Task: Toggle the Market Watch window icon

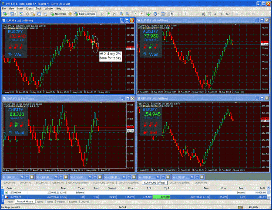Action: click(21, 14)
